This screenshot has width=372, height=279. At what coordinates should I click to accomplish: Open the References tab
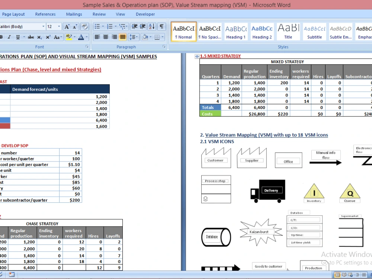click(x=45, y=14)
